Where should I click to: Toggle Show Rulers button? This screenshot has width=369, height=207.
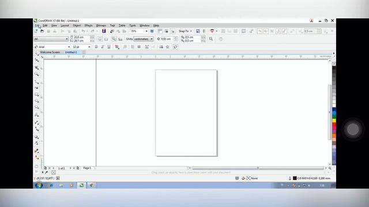click(160, 31)
